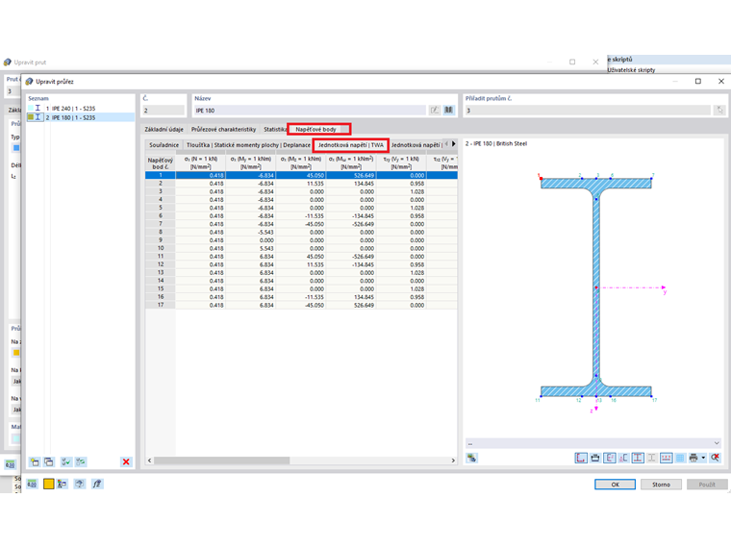Viewport: 731px width, 548px height.
Task: Click the help/comment icon in dialog footer
Action: [79, 484]
